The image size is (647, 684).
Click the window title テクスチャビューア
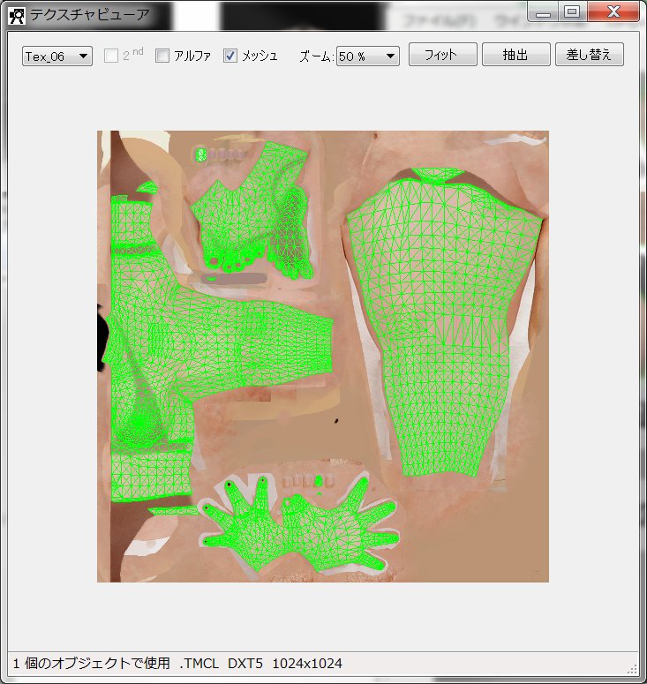click(x=89, y=14)
